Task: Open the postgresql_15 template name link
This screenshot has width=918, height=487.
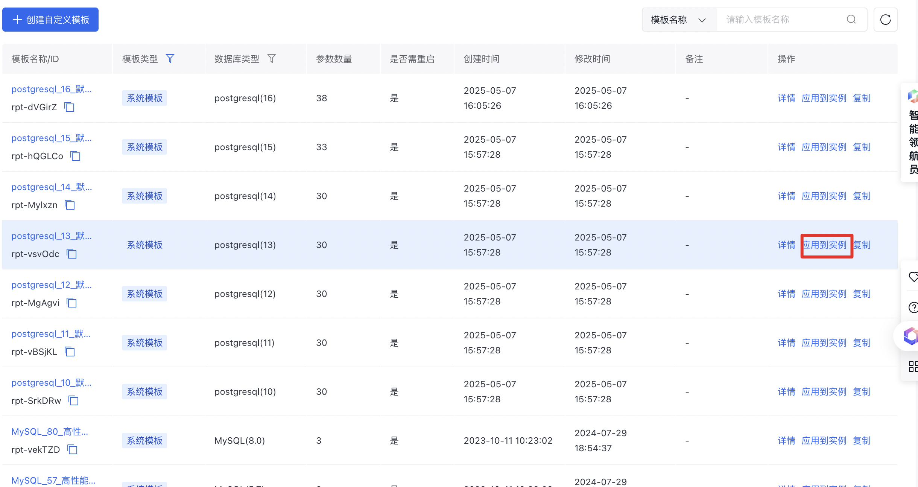Action: 52,138
